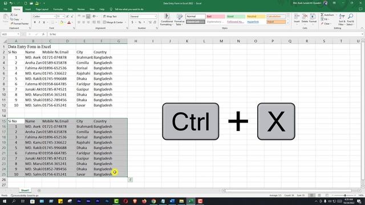Open the font name dropdown

pos(55,17)
